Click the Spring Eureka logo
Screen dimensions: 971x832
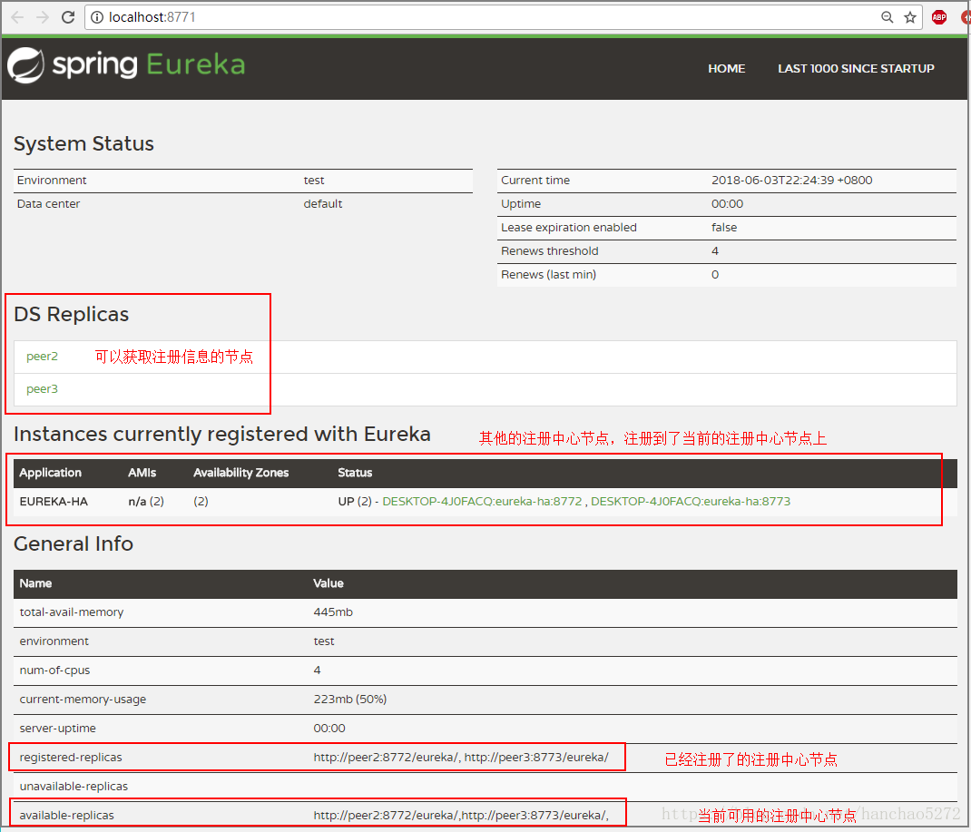(126, 64)
